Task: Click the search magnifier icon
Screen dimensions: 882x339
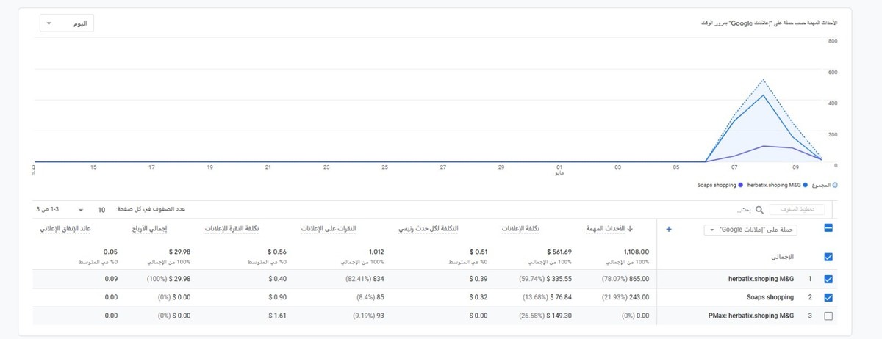Action: [x=759, y=209]
